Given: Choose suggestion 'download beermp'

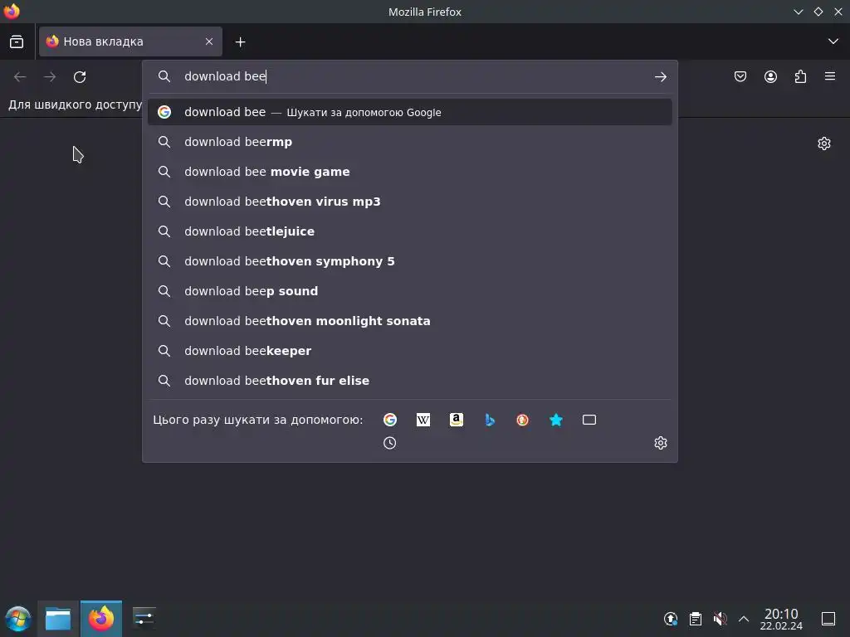Looking at the screenshot, I should click(x=410, y=142).
